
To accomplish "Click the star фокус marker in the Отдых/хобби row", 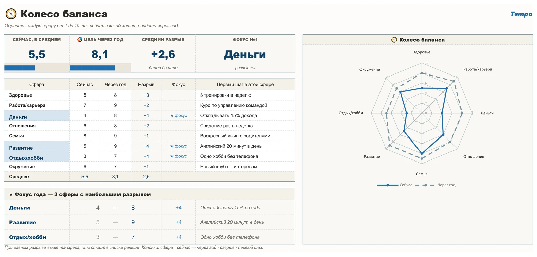I will (179, 156).
